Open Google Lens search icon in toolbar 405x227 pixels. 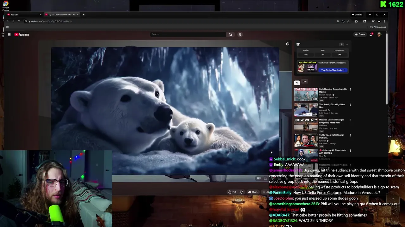pos(365,21)
